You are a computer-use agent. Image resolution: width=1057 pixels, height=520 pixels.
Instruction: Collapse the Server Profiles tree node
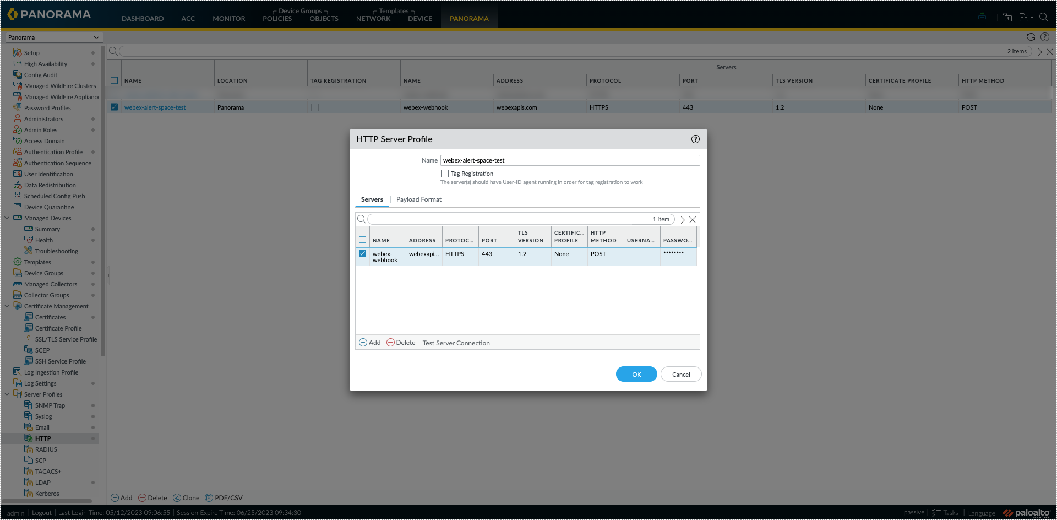tap(7, 394)
